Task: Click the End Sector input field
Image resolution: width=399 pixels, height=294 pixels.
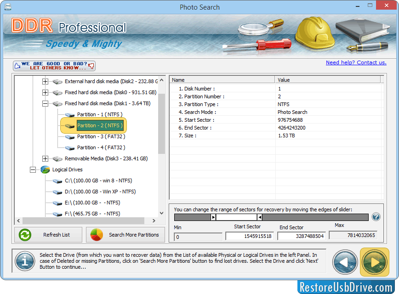Action: pos(301,236)
